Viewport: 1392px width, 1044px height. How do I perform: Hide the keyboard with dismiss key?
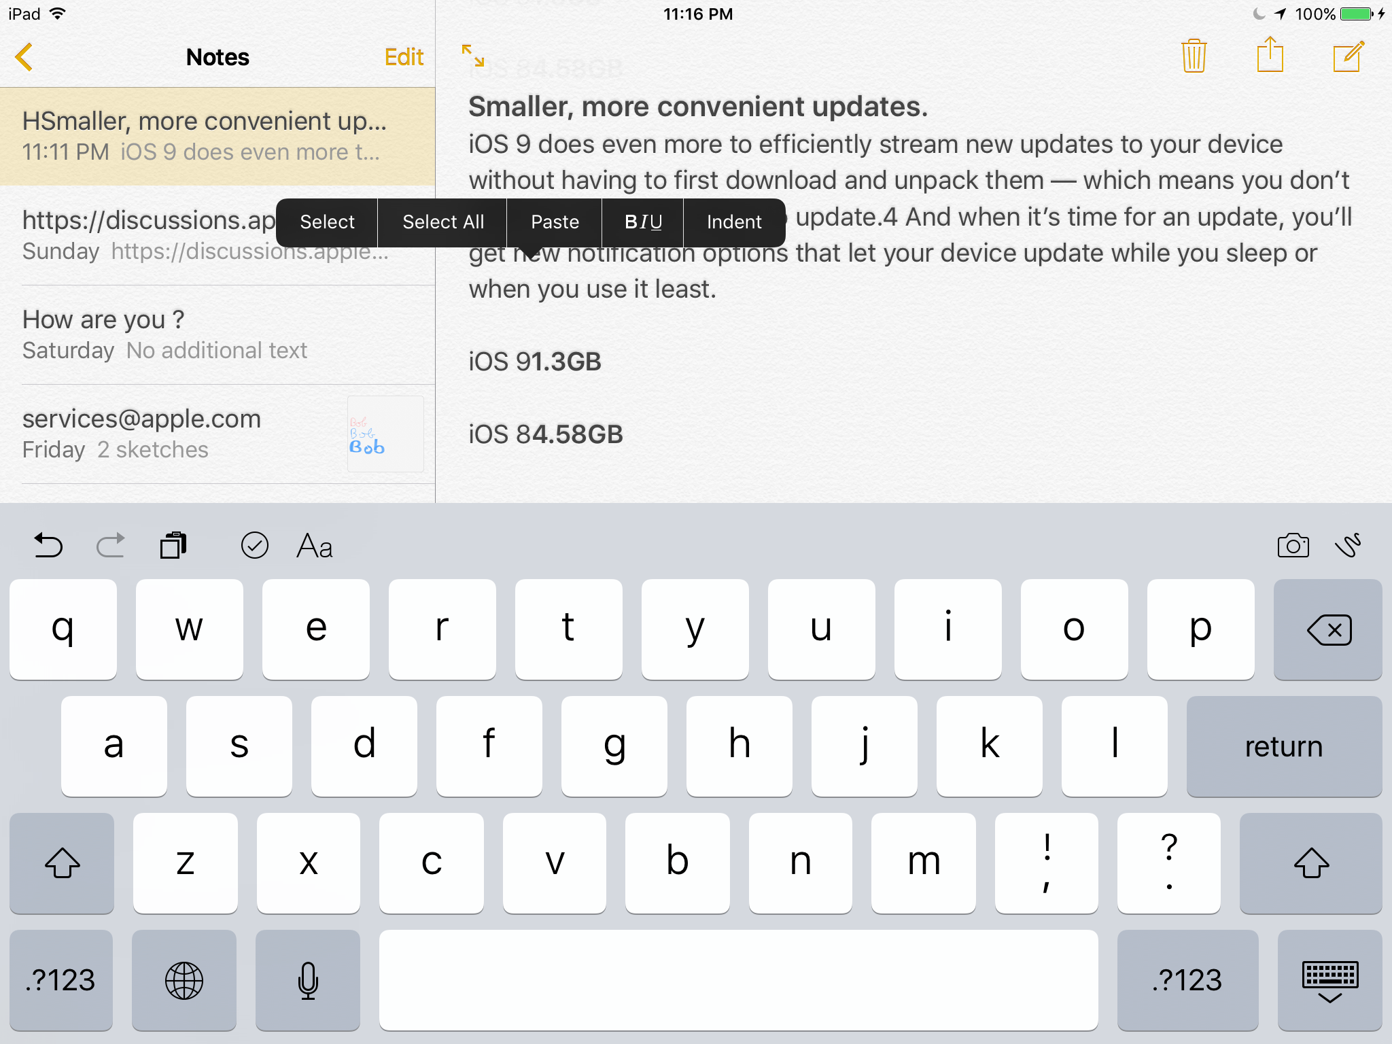(1329, 980)
